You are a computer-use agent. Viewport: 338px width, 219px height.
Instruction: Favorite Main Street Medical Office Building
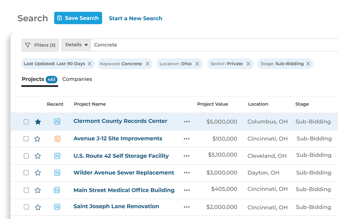pos(38,190)
